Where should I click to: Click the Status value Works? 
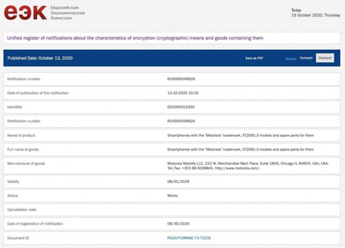click(x=172, y=195)
